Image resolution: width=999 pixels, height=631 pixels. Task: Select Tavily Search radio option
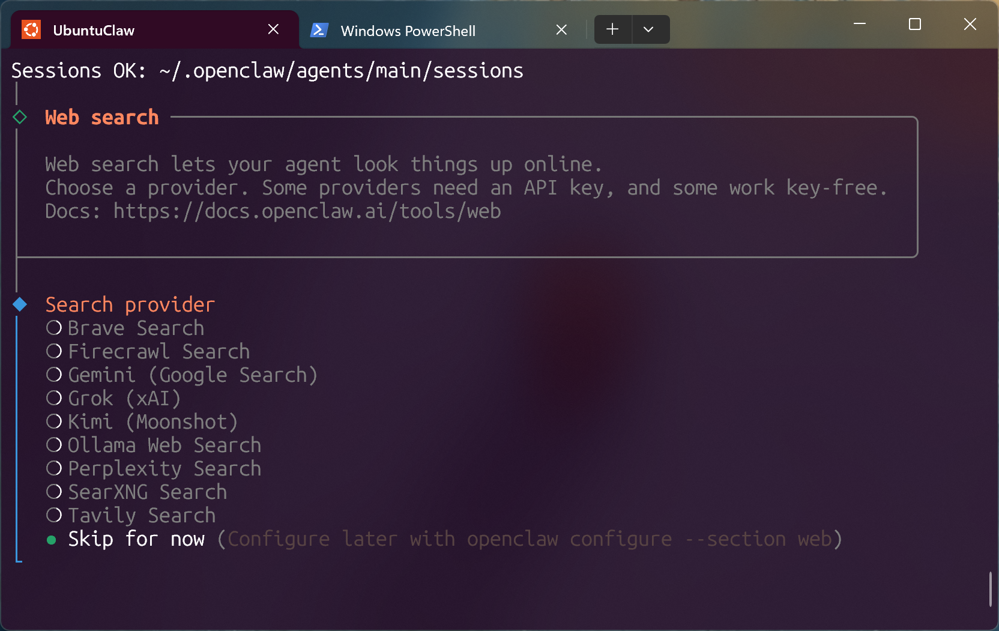(131, 516)
